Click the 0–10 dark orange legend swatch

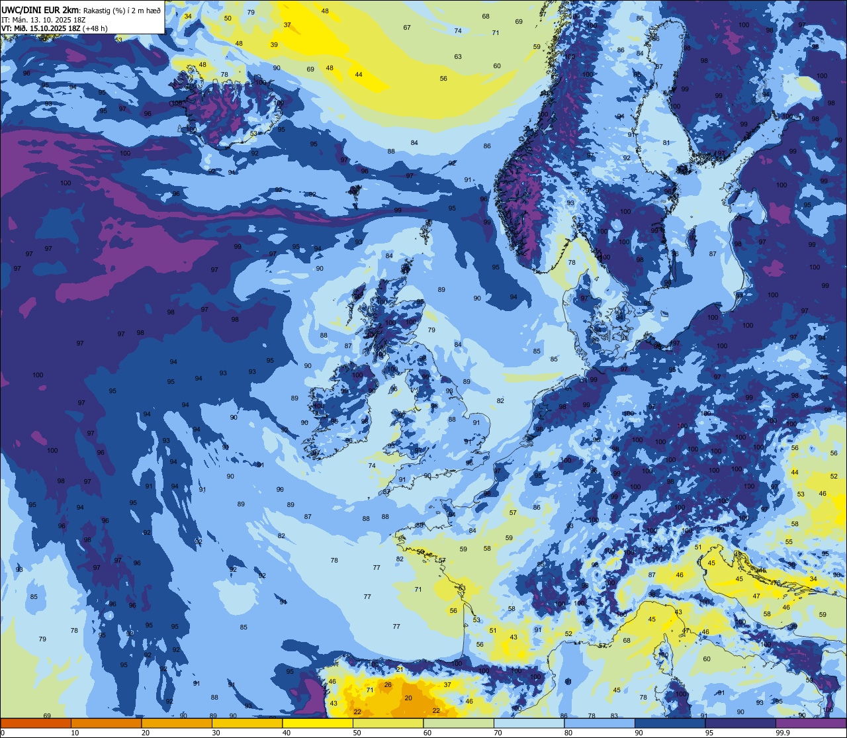tap(36, 723)
